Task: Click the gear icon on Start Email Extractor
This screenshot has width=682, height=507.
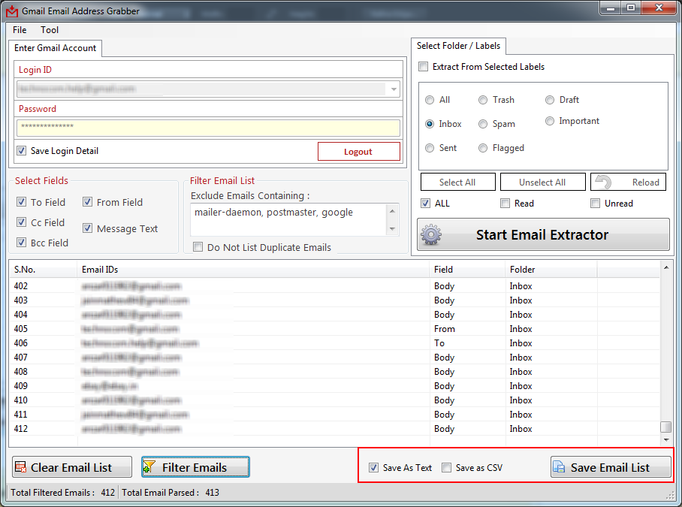Action: pyautogui.click(x=431, y=235)
